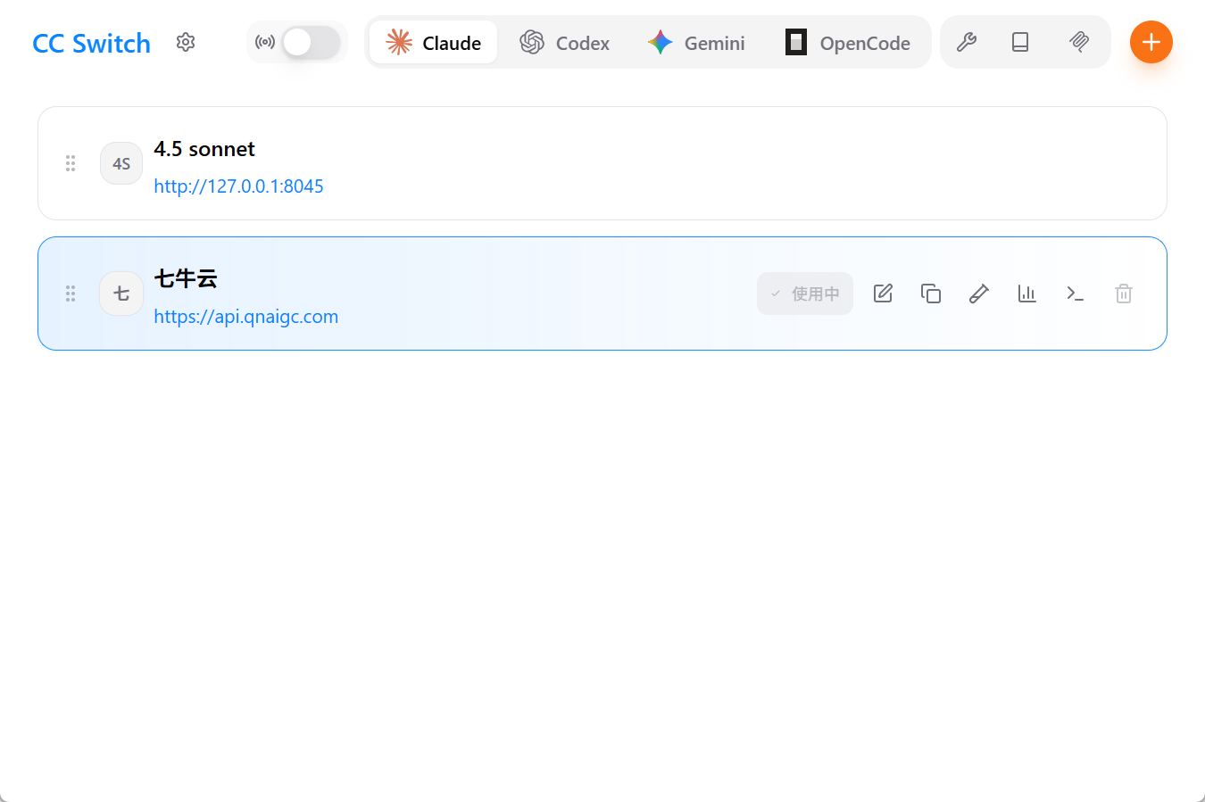Image resolution: width=1205 pixels, height=802 pixels.
Task: Open the http://127.0.0.1:8045 link
Action: 238,186
